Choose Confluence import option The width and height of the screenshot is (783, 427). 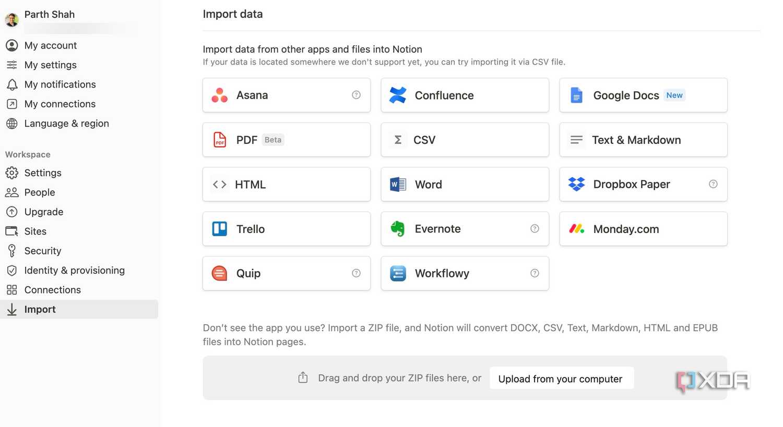click(465, 95)
